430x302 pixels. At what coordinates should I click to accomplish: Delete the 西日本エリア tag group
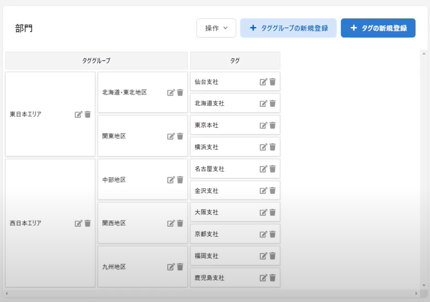(88, 223)
